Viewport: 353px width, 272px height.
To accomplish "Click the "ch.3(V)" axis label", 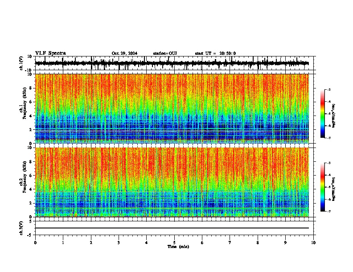I will pyautogui.click(x=21, y=228).
